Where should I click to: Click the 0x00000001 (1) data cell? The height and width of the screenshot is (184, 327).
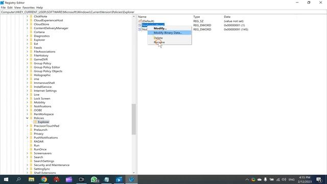point(234,25)
